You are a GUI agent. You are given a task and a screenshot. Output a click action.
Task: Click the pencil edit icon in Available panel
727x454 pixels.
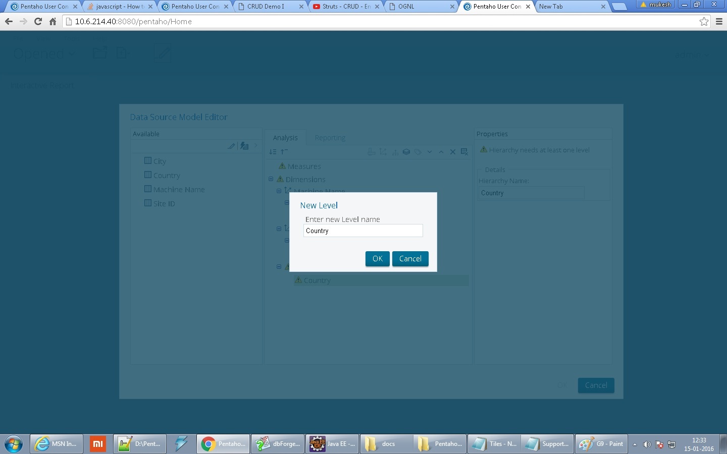tap(231, 146)
